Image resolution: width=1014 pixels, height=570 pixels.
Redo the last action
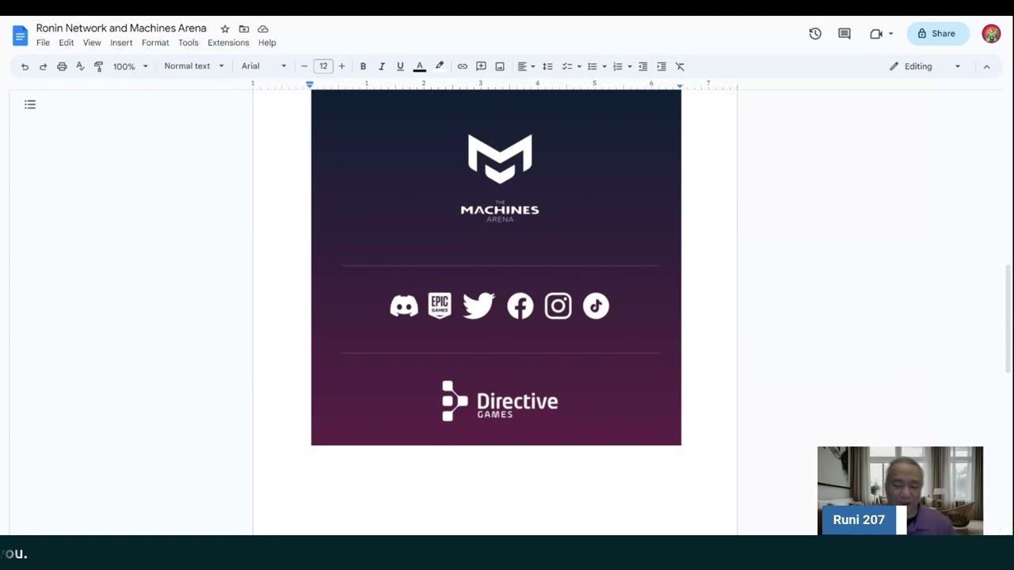(x=43, y=66)
